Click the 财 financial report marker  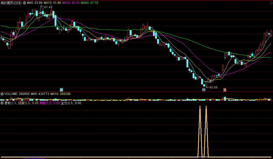pos(204,90)
